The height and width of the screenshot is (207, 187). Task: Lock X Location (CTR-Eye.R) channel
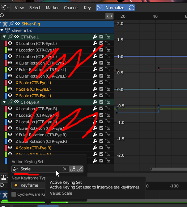tap(107, 108)
